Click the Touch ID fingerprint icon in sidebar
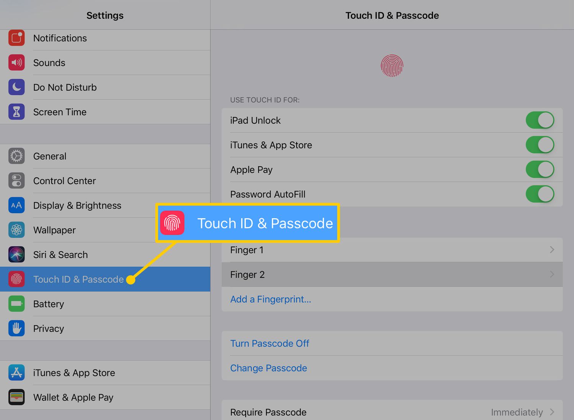 (x=16, y=279)
